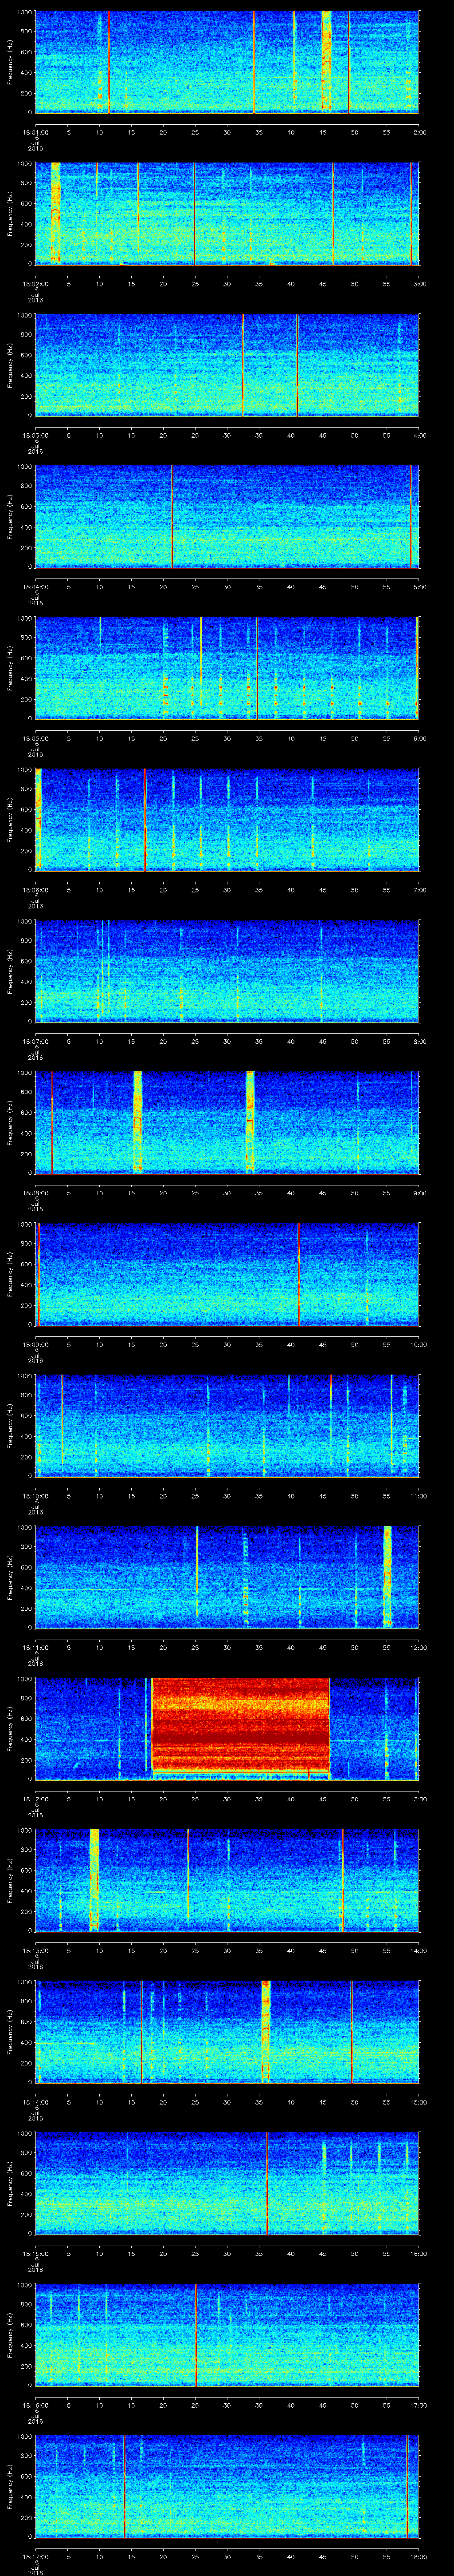
Task: Click the 3:00 end time label
Action: (x=419, y=284)
